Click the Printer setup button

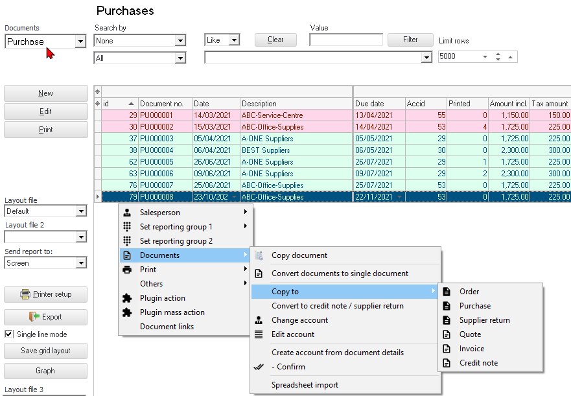pos(45,294)
